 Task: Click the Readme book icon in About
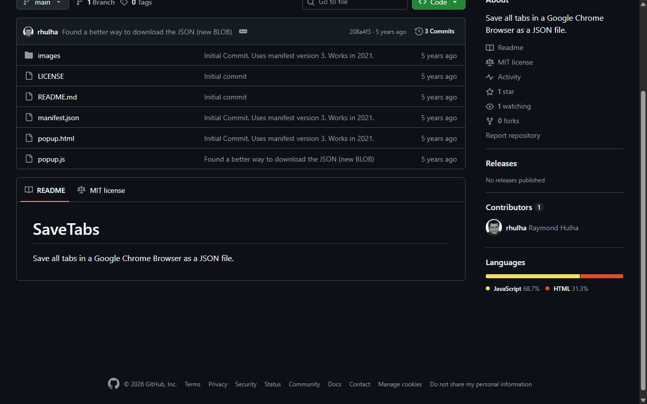pyautogui.click(x=490, y=47)
